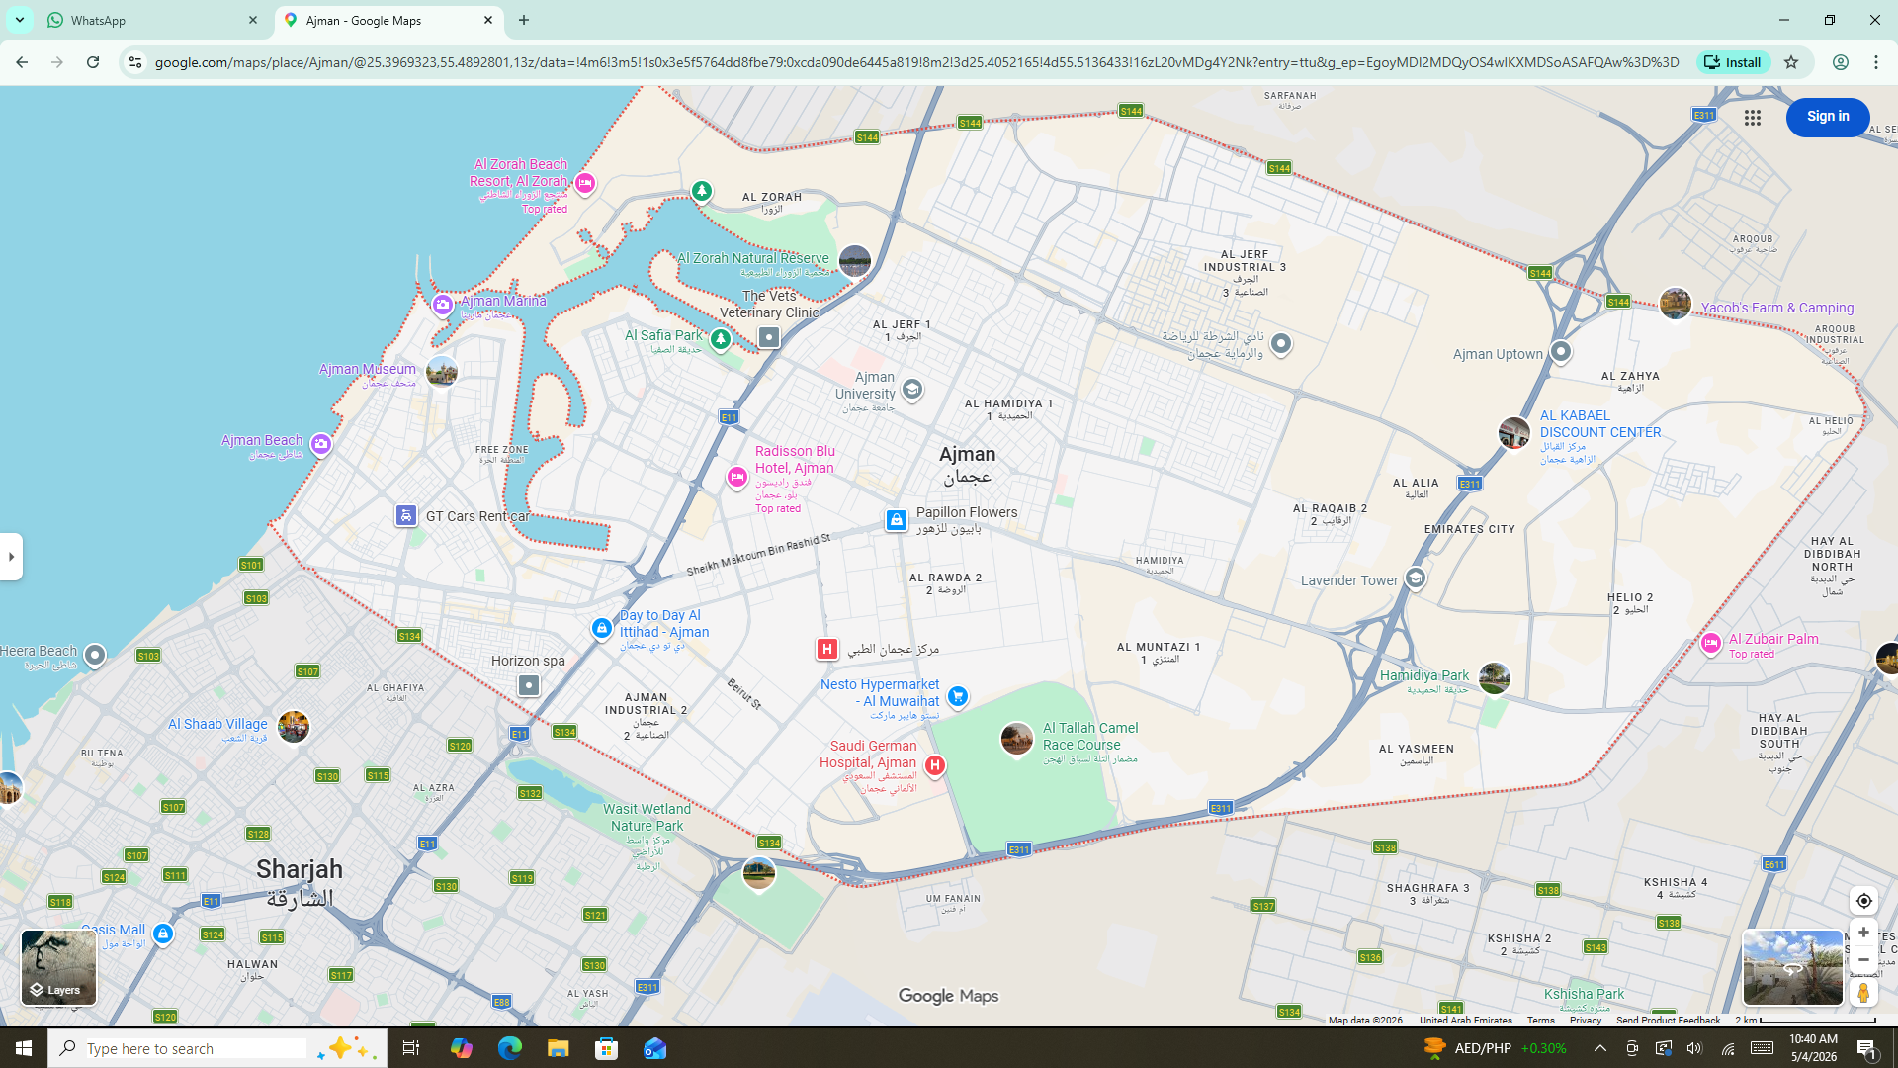Screen dimensions: 1898x1068
Task: Click the Radisson Blu Hotel pin
Action: coord(736,478)
